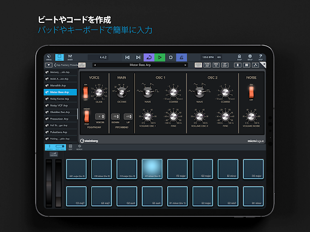The height and width of the screenshot is (232, 310).
Task: Toggle the Repeat icon beside Edit
Action: pos(79,147)
